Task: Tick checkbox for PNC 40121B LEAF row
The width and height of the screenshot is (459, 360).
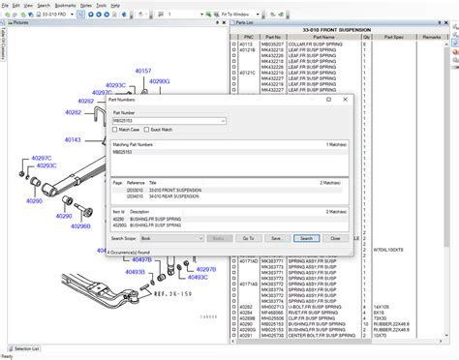Action: [233, 50]
